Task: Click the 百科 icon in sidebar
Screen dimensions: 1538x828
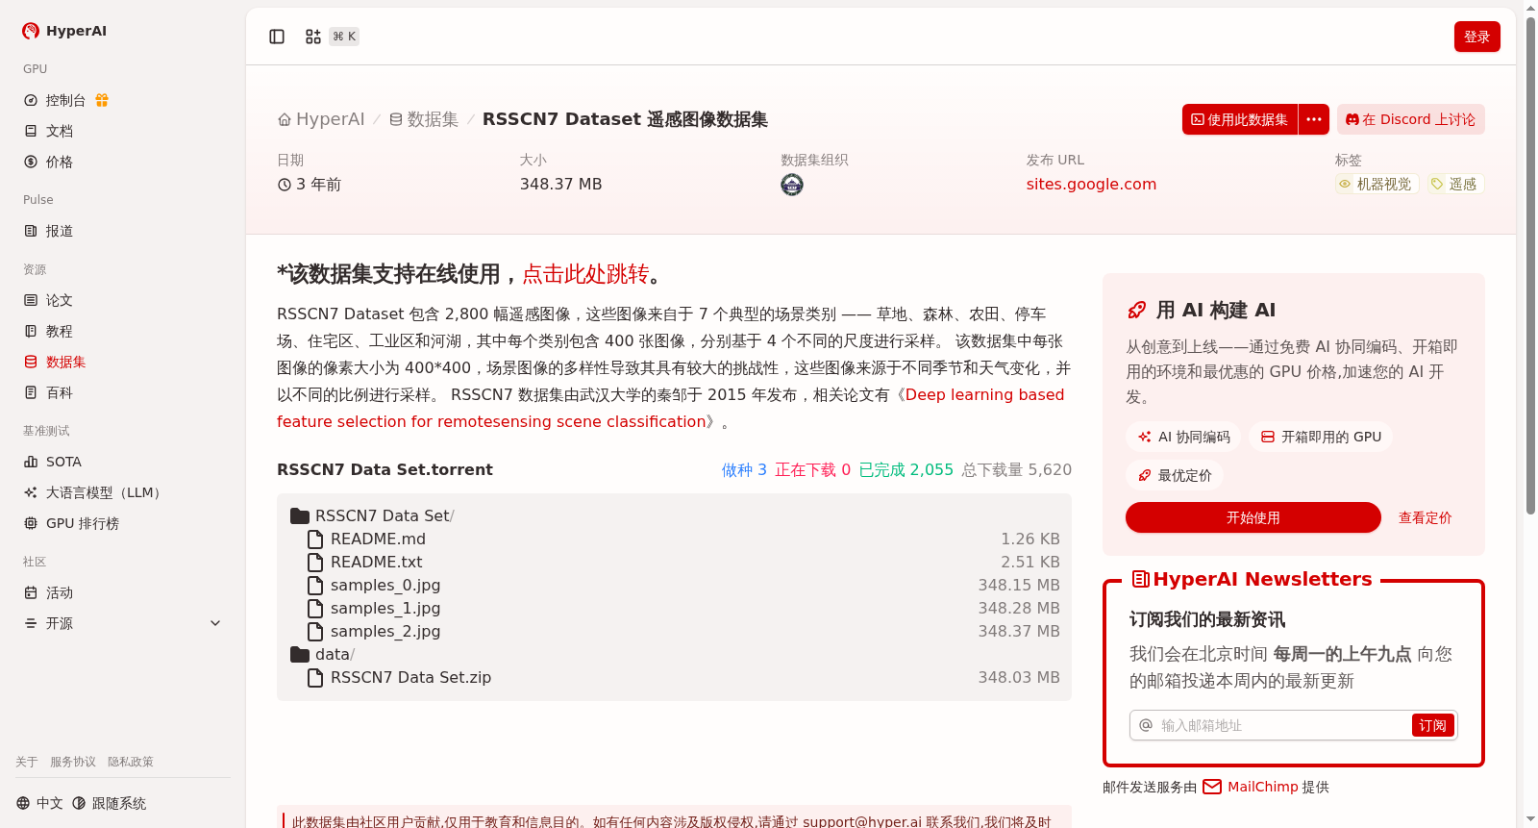Action: 31,392
